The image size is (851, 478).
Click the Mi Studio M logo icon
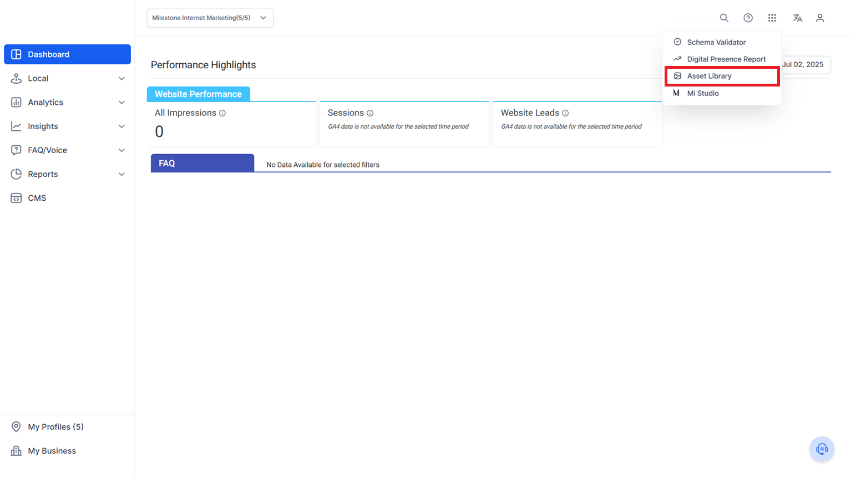[x=676, y=93]
